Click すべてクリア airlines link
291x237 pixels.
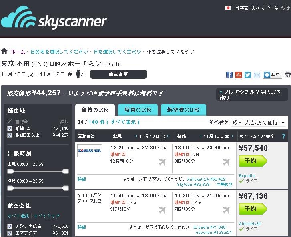(x=47, y=216)
